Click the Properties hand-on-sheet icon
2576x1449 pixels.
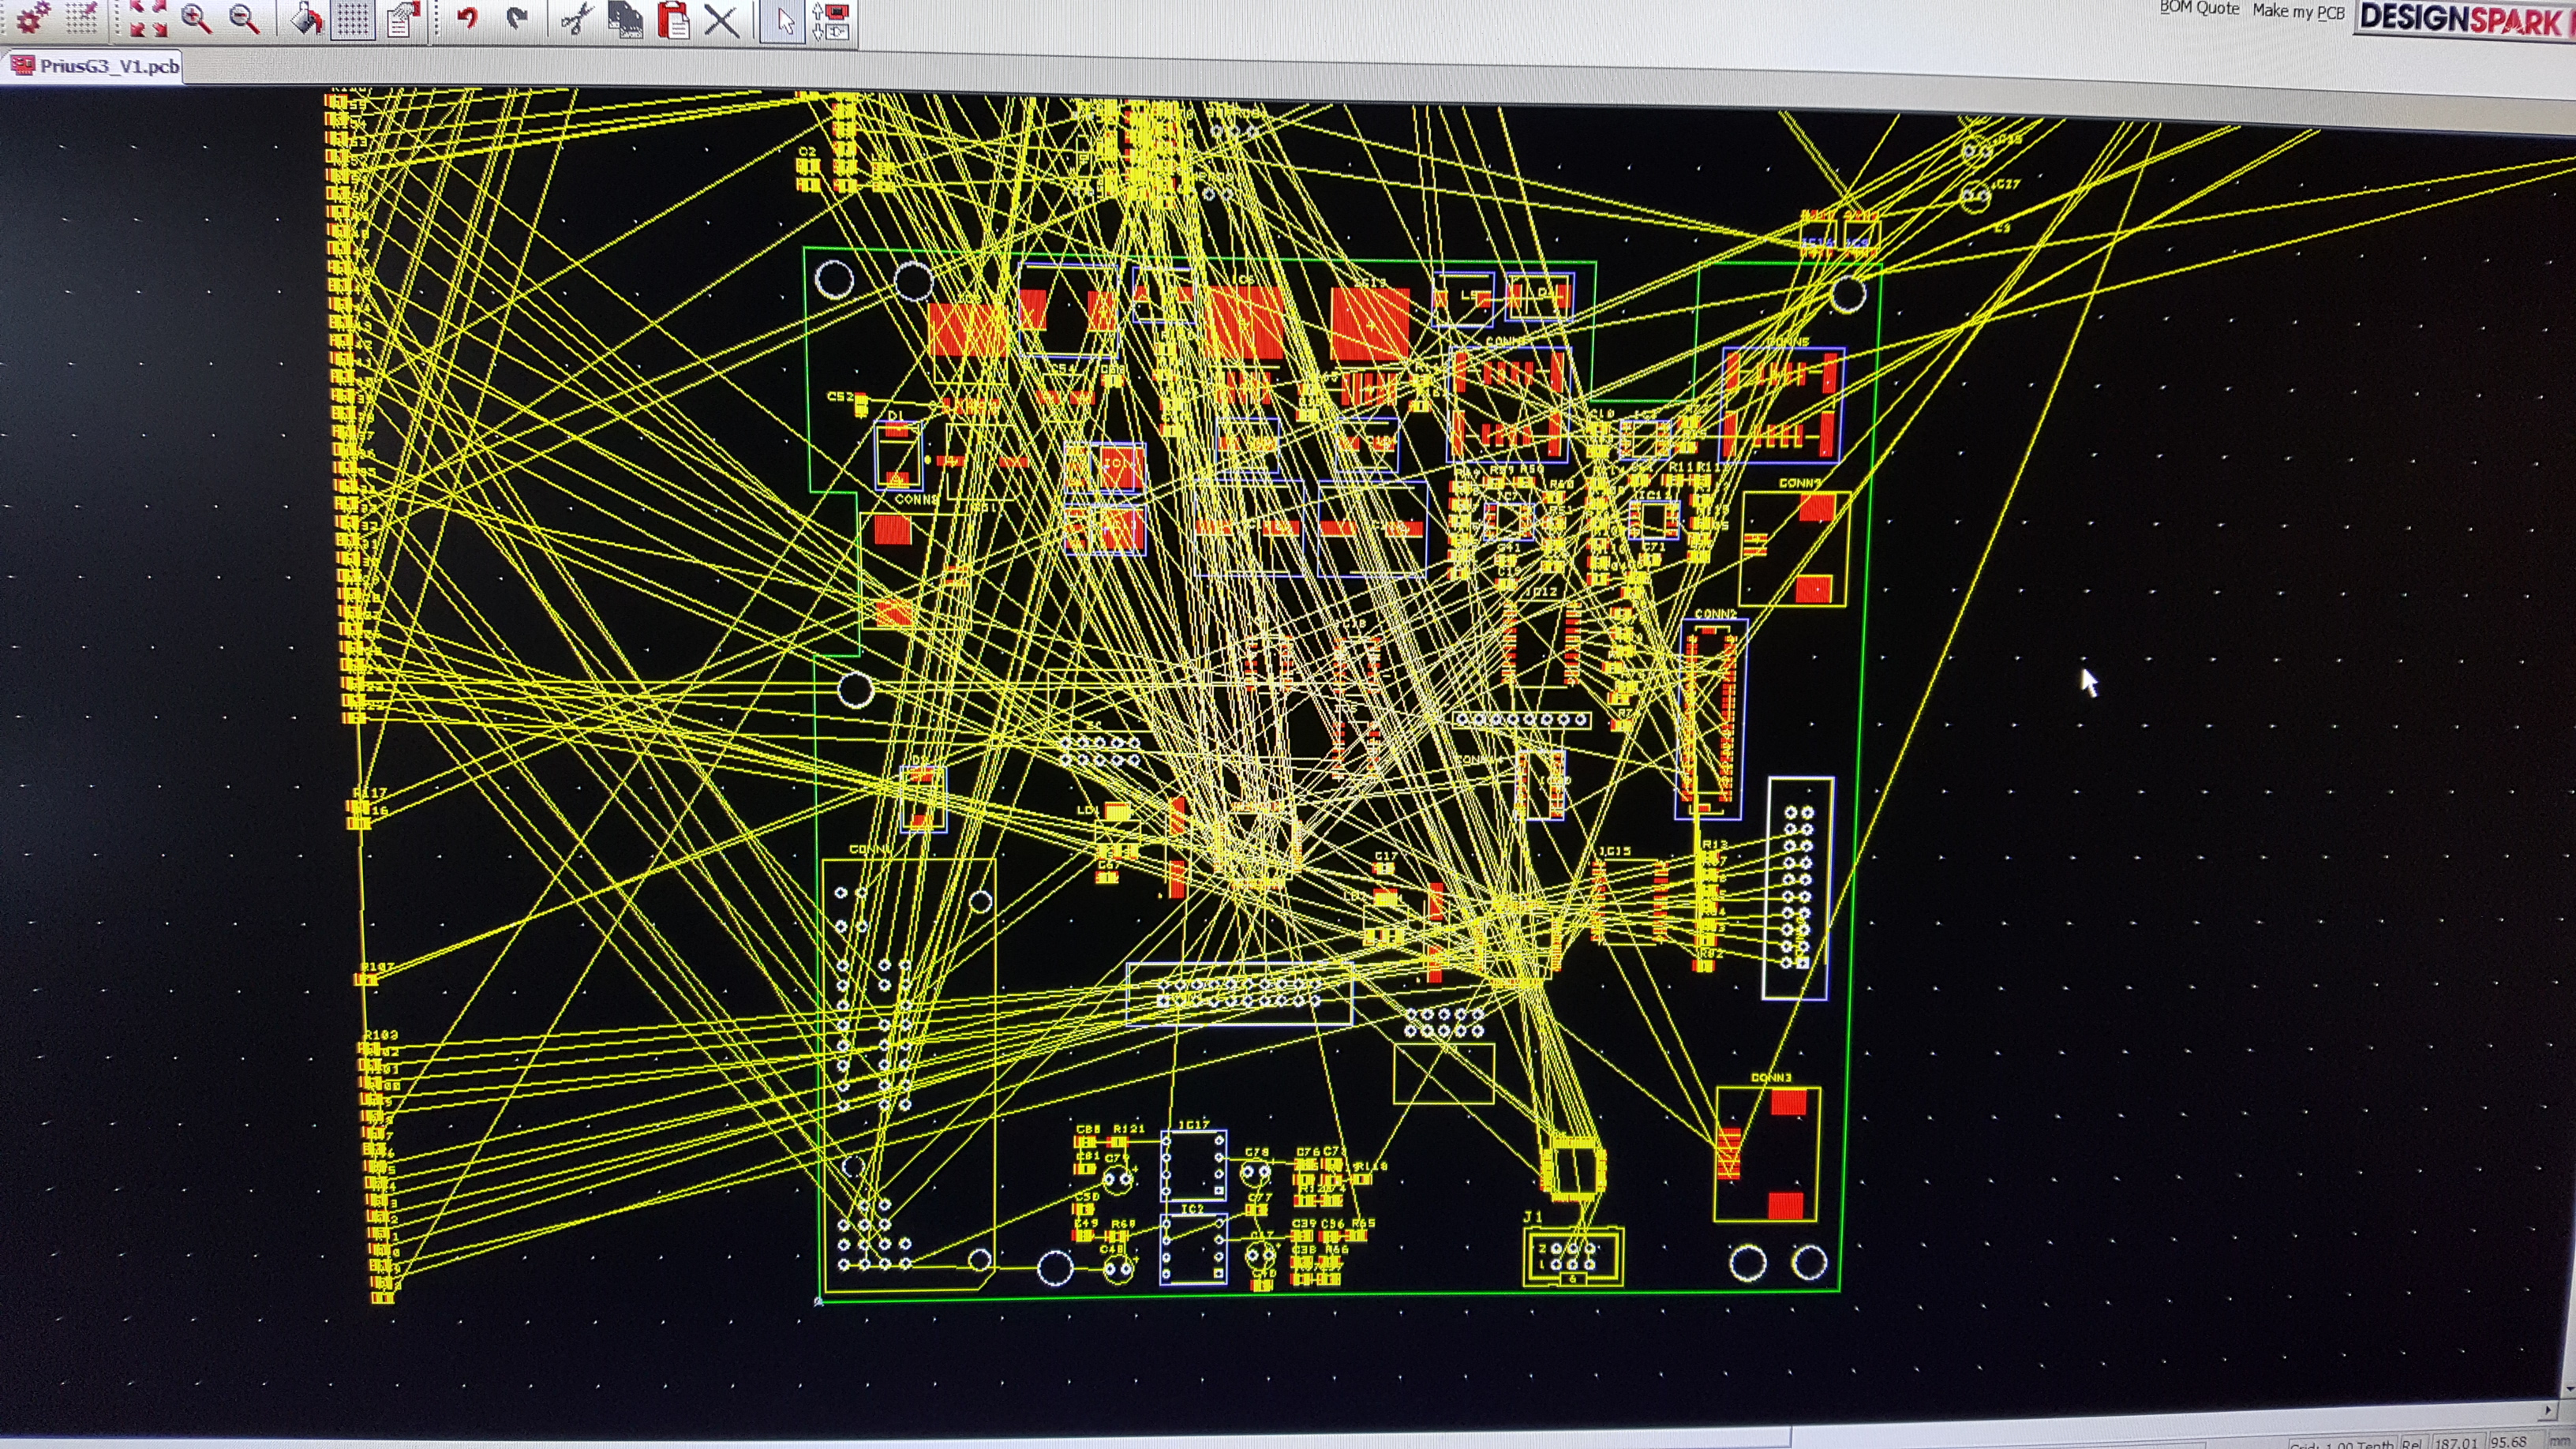point(402,19)
